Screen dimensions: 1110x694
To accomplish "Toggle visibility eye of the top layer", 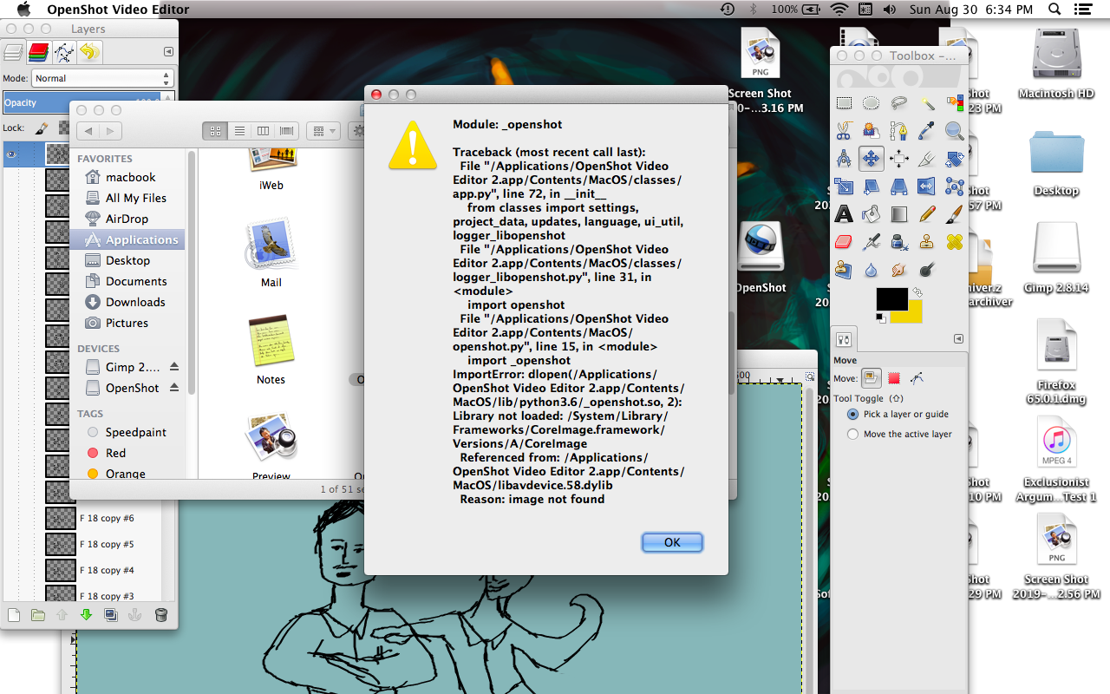I will pos(11,154).
